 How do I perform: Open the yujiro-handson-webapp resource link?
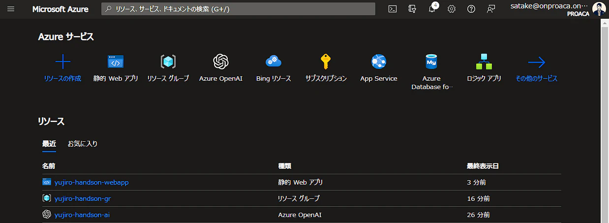click(x=91, y=182)
